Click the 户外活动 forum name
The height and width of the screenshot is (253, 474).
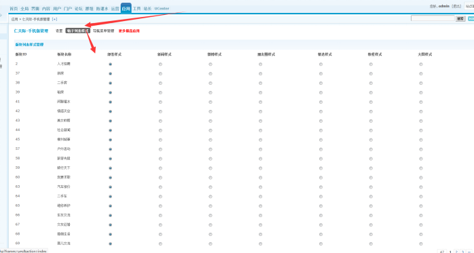(63, 149)
